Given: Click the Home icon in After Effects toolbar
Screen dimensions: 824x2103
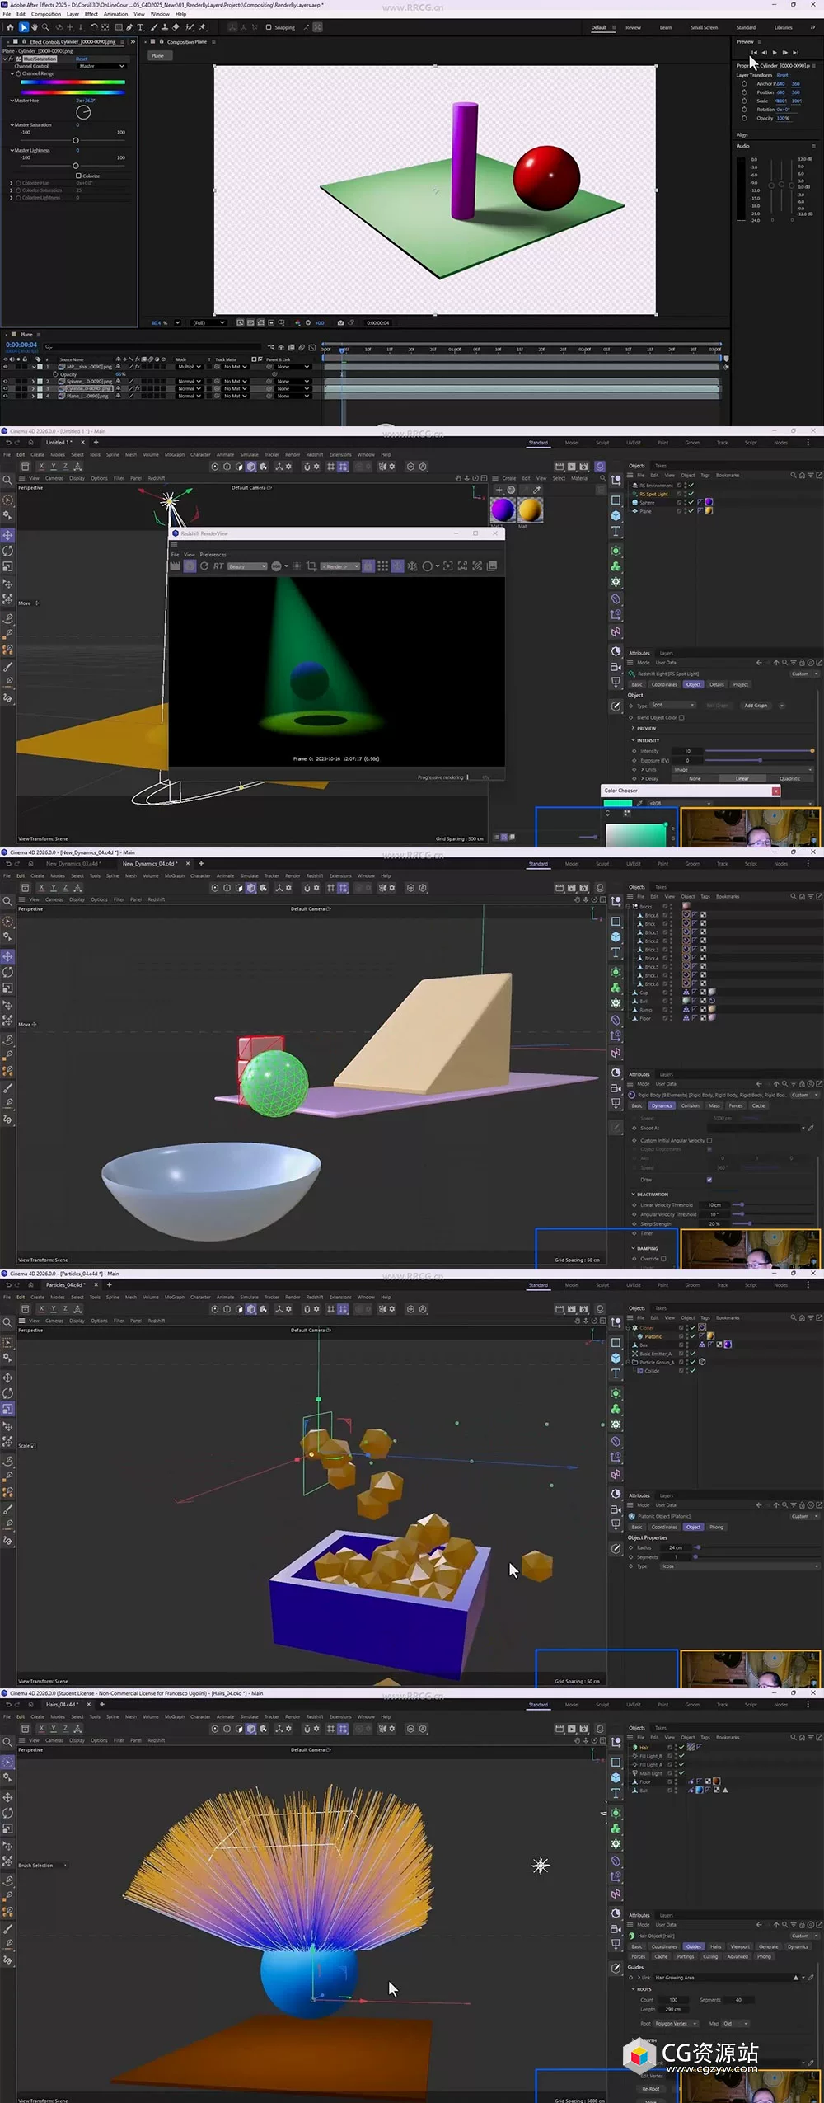Looking at the screenshot, I should point(11,27).
